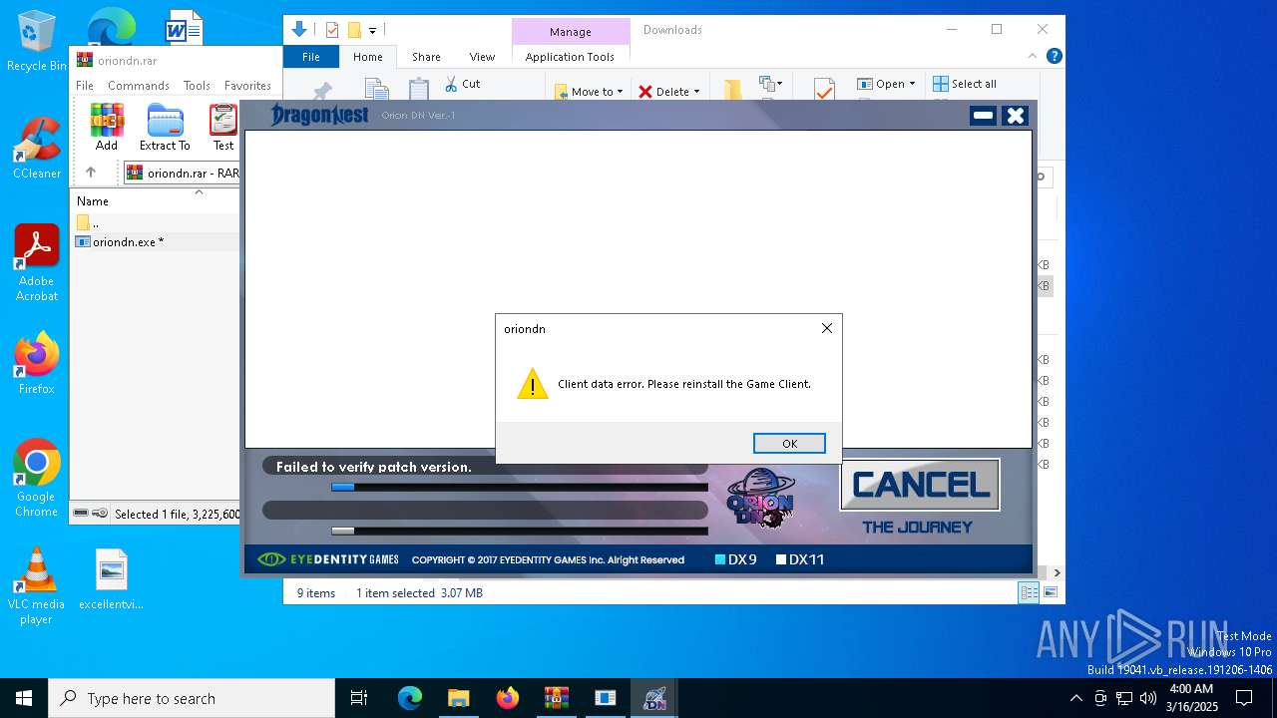Open the volume control in tray

[x=1148, y=698]
